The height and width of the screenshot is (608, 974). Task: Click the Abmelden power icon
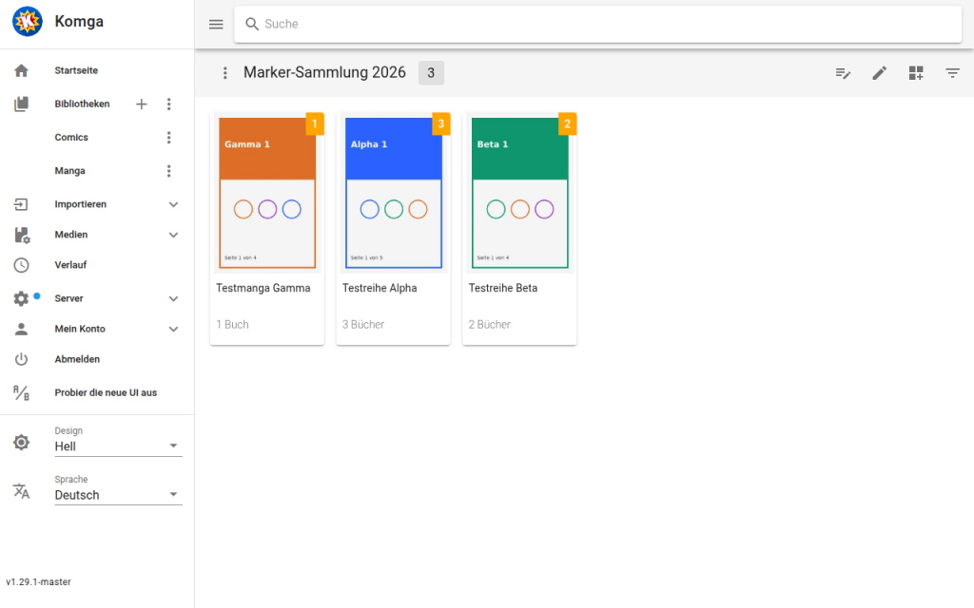pos(21,359)
